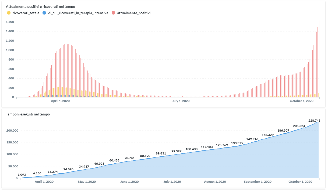Click the 1,600 y-axis tick label
Viewport: 328px width, 190px height.
(x=10, y=22)
